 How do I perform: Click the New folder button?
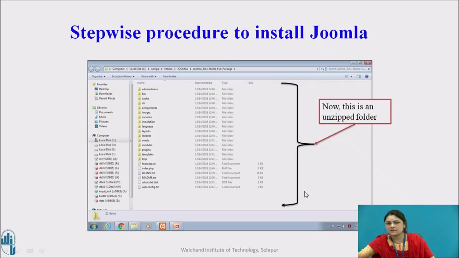[x=170, y=76]
